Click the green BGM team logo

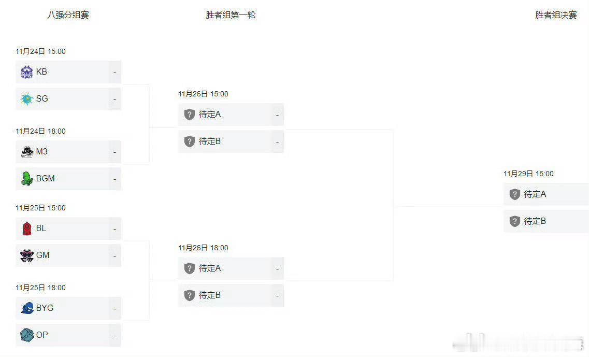coord(26,178)
